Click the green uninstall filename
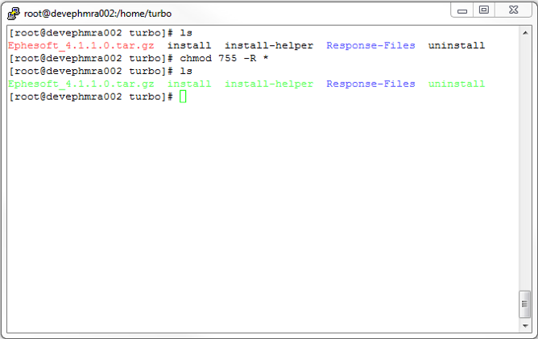This screenshot has width=538, height=339. pyautogui.click(x=456, y=85)
